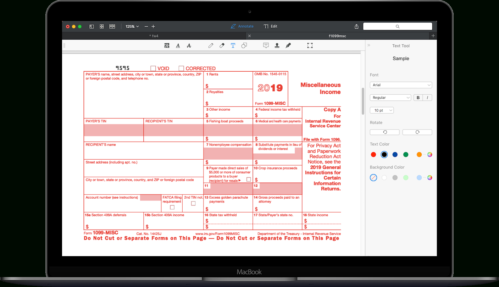499x287 pixels.
Task: Choose light blue background color
Action: [419, 178]
